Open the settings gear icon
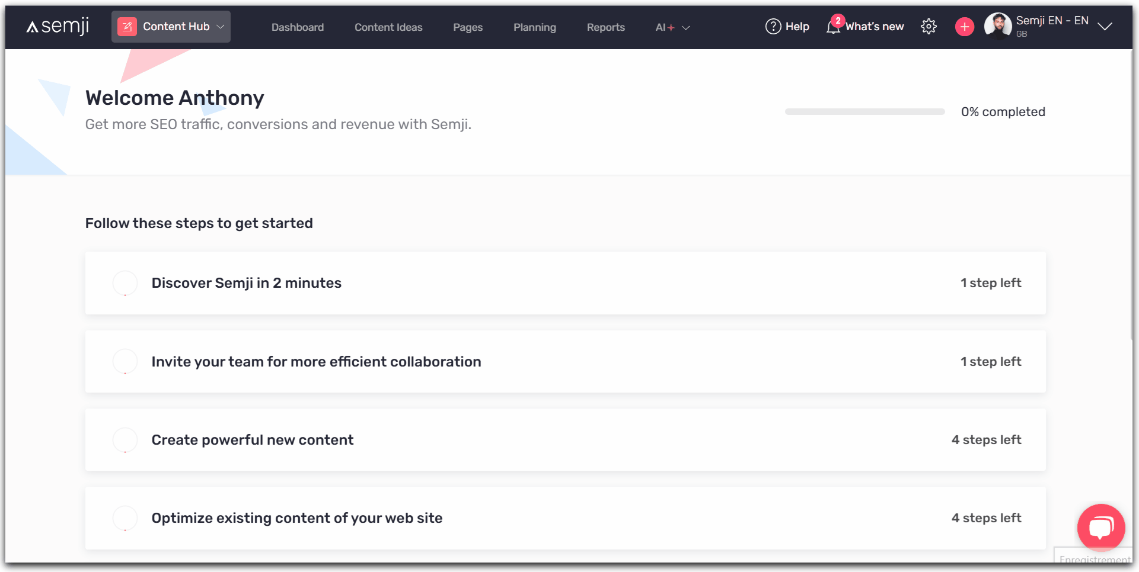The height and width of the screenshot is (572, 1139). tap(929, 27)
